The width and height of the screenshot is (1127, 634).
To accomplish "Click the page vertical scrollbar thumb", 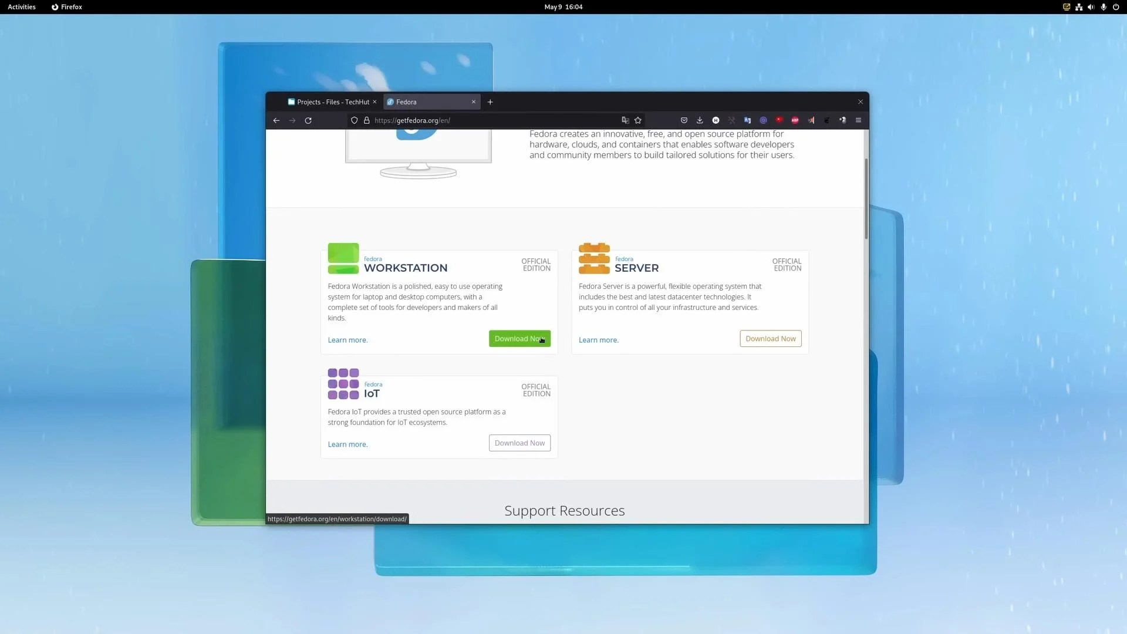I will click(866, 198).
